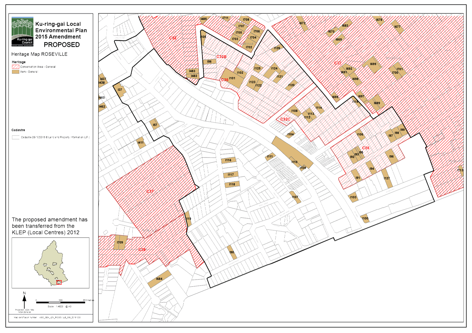
Task: Click heritage item I123
Action: point(252,82)
